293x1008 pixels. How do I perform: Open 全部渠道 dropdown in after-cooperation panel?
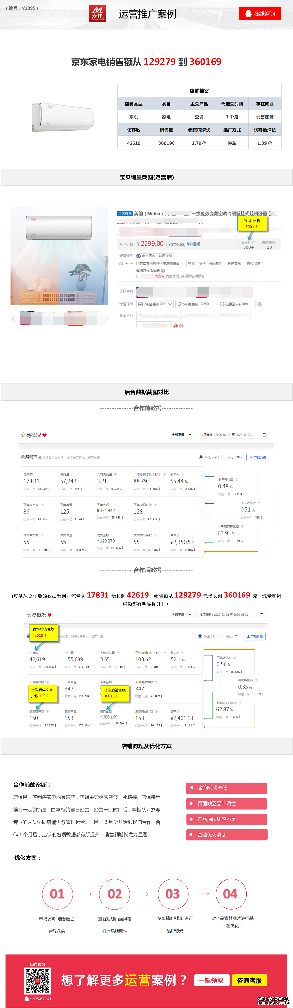pyautogui.click(x=181, y=615)
